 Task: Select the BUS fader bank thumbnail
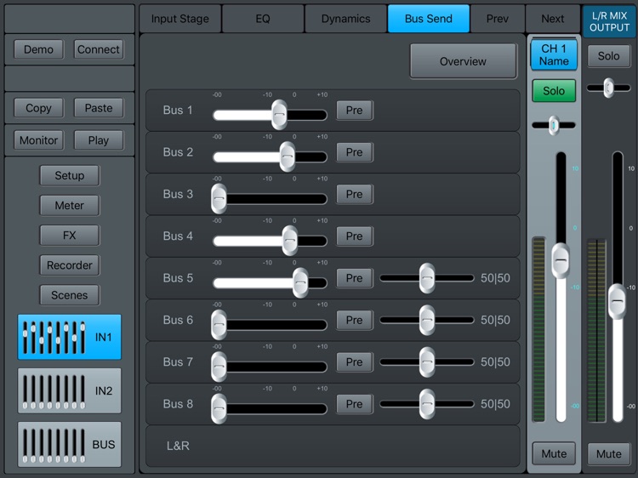click(x=69, y=444)
